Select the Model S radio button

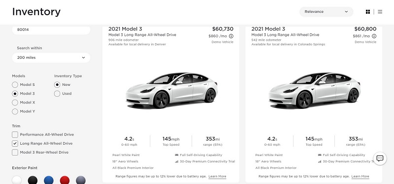point(15,84)
